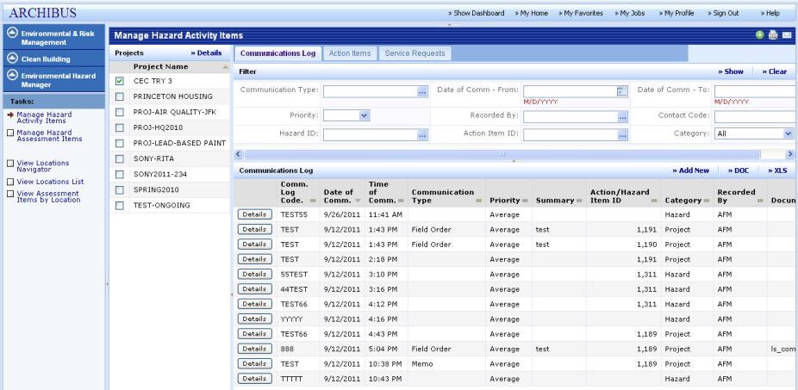Check the PRINCETON HOUSING project checkbox

[x=120, y=96]
